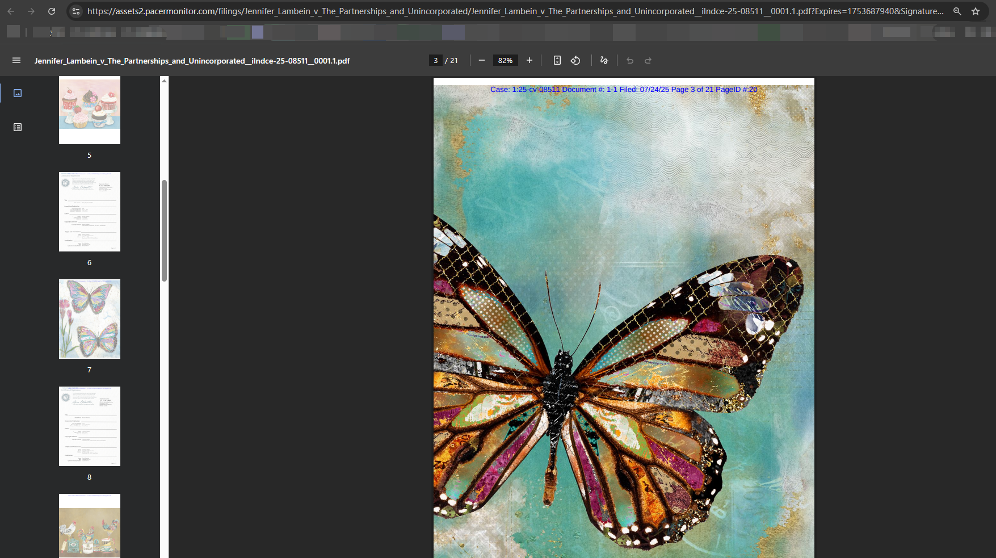The image size is (996, 558).
Task: Click the zoom out minus button
Action: tap(482, 60)
